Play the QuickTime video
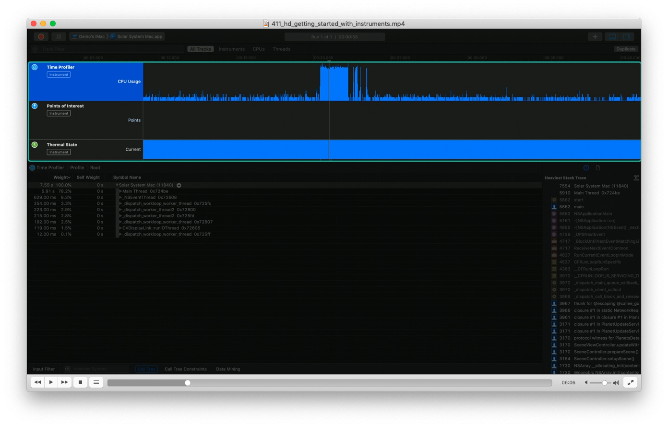 tap(51, 382)
